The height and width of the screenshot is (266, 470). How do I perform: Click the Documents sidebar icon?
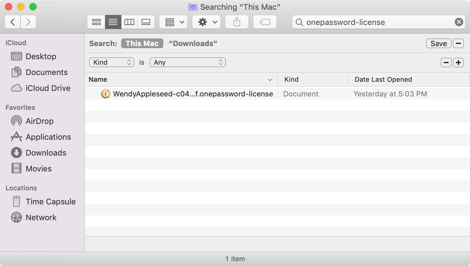click(16, 72)
